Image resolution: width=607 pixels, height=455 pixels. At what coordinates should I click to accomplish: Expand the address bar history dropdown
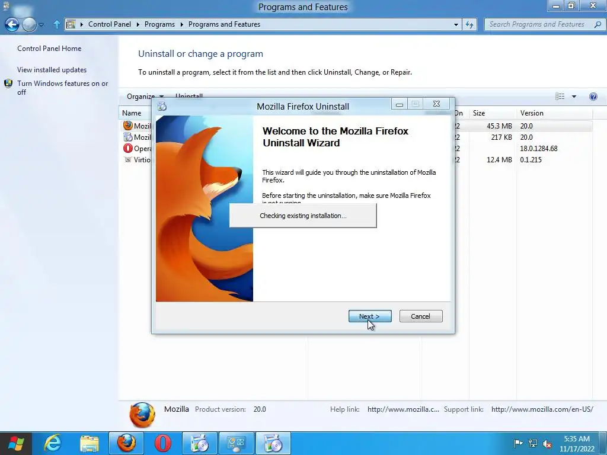(x=456, y=24)
